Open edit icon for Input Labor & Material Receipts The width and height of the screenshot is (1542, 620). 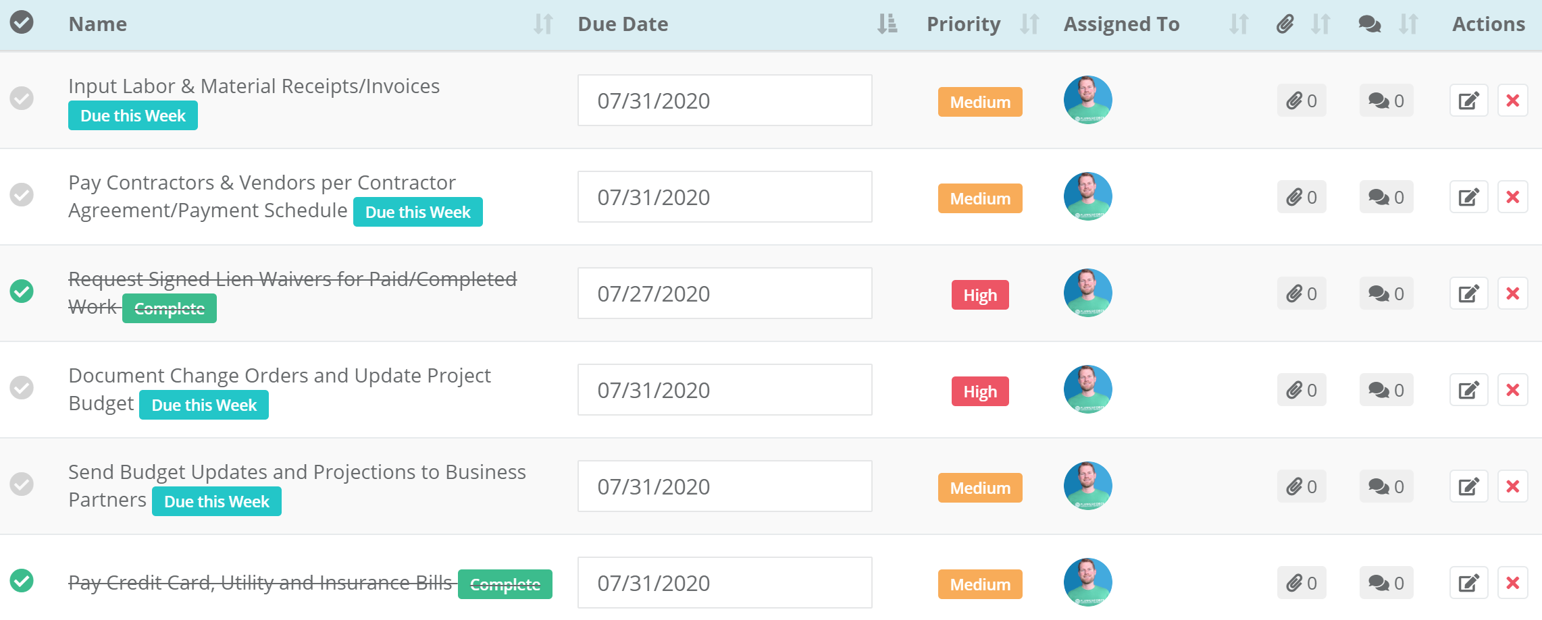point(1468,100)
